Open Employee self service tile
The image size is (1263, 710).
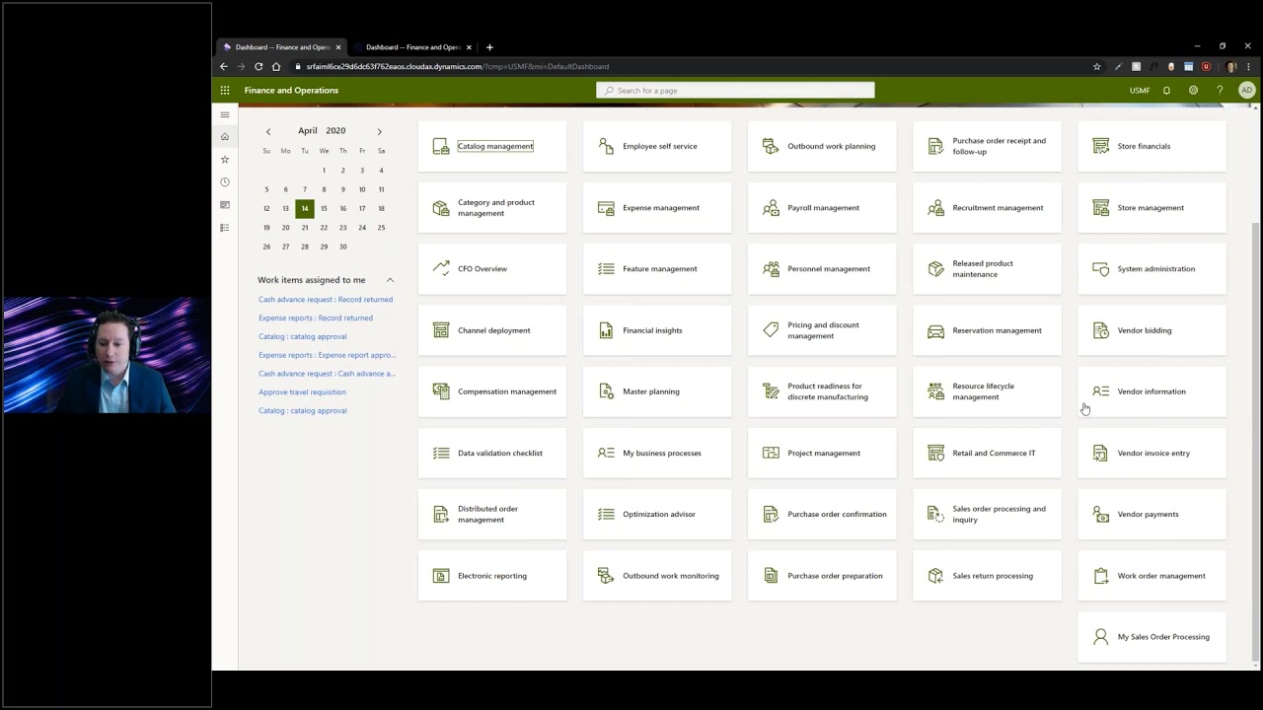click(x=658, y=146)
